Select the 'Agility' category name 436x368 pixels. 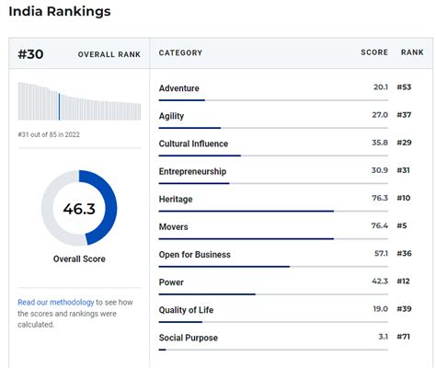pos(171,116)
